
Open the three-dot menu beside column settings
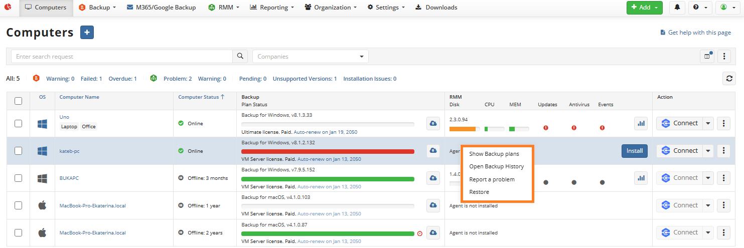click(x=724, y=57)
